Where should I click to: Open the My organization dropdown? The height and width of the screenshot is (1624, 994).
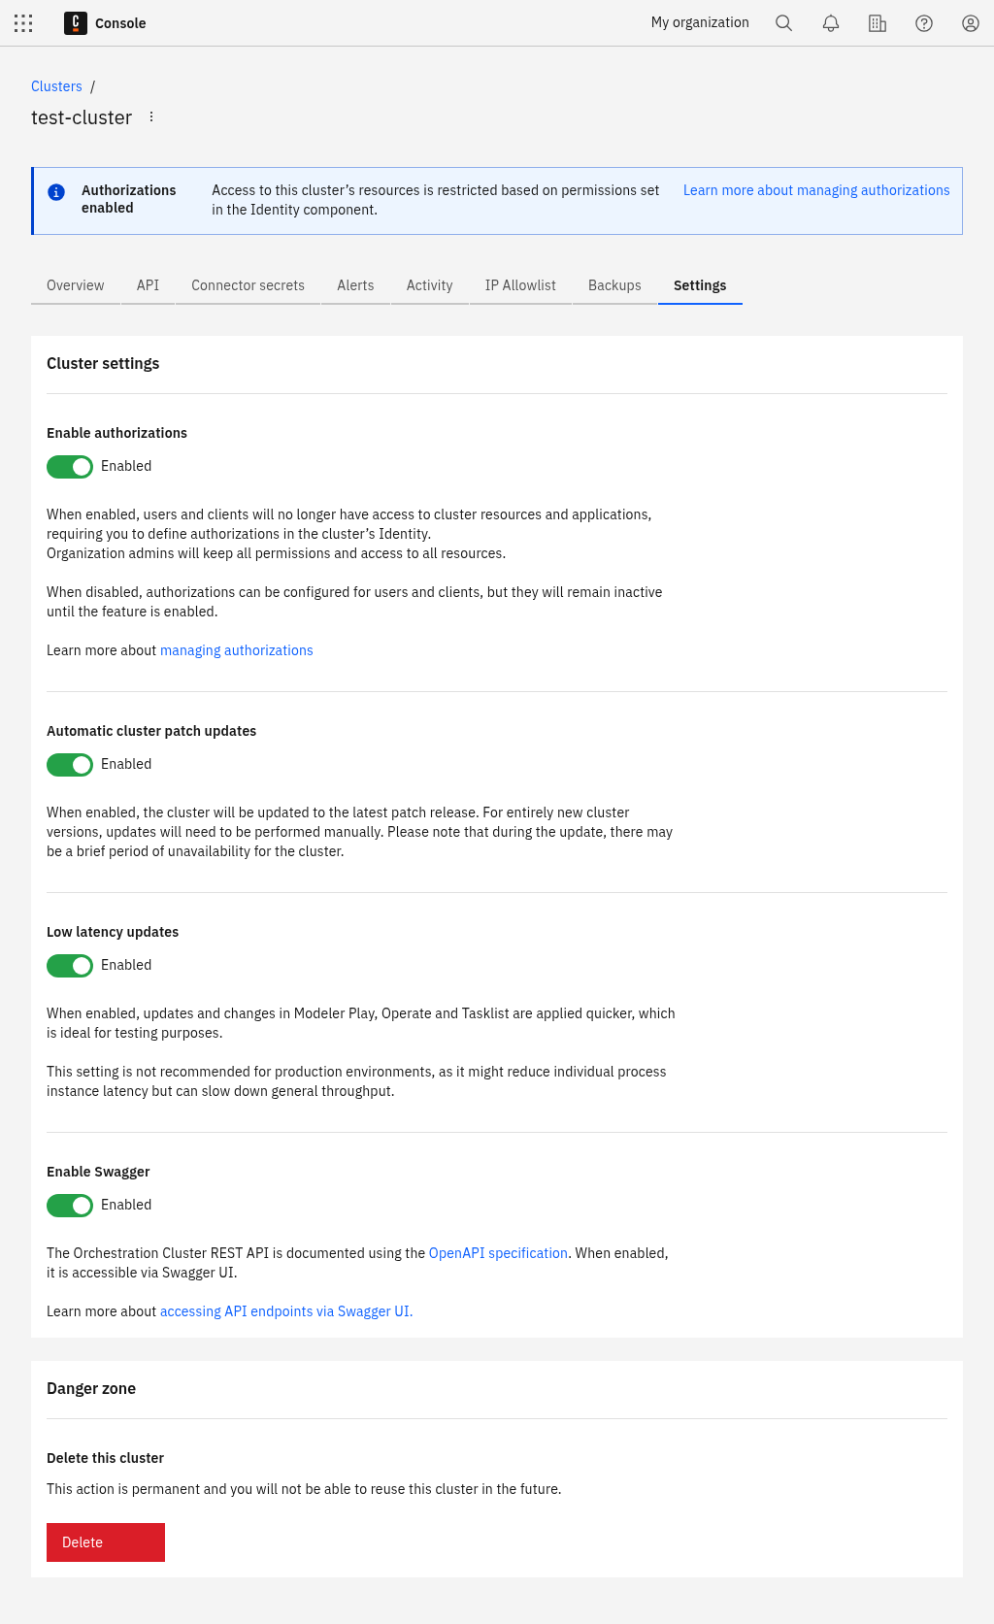(x=699, y=22)
